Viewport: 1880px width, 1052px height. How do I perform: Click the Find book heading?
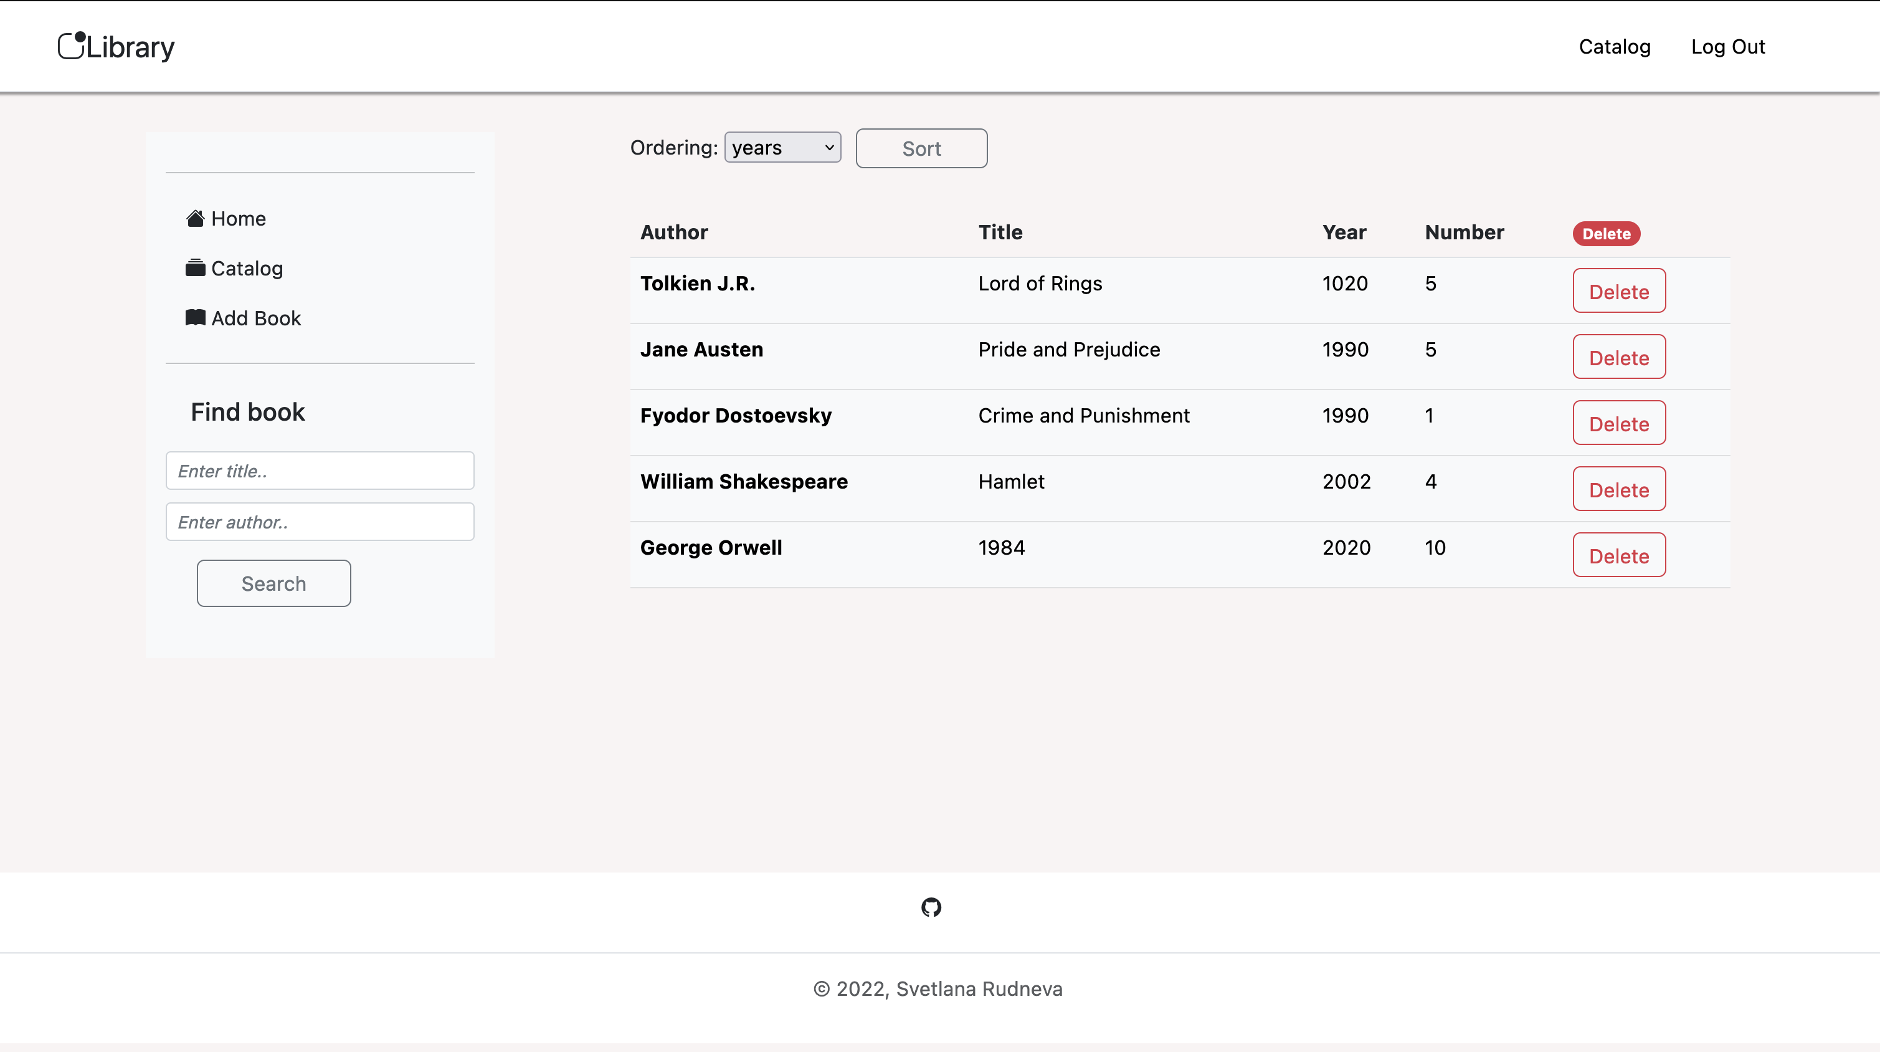point(247,412)
